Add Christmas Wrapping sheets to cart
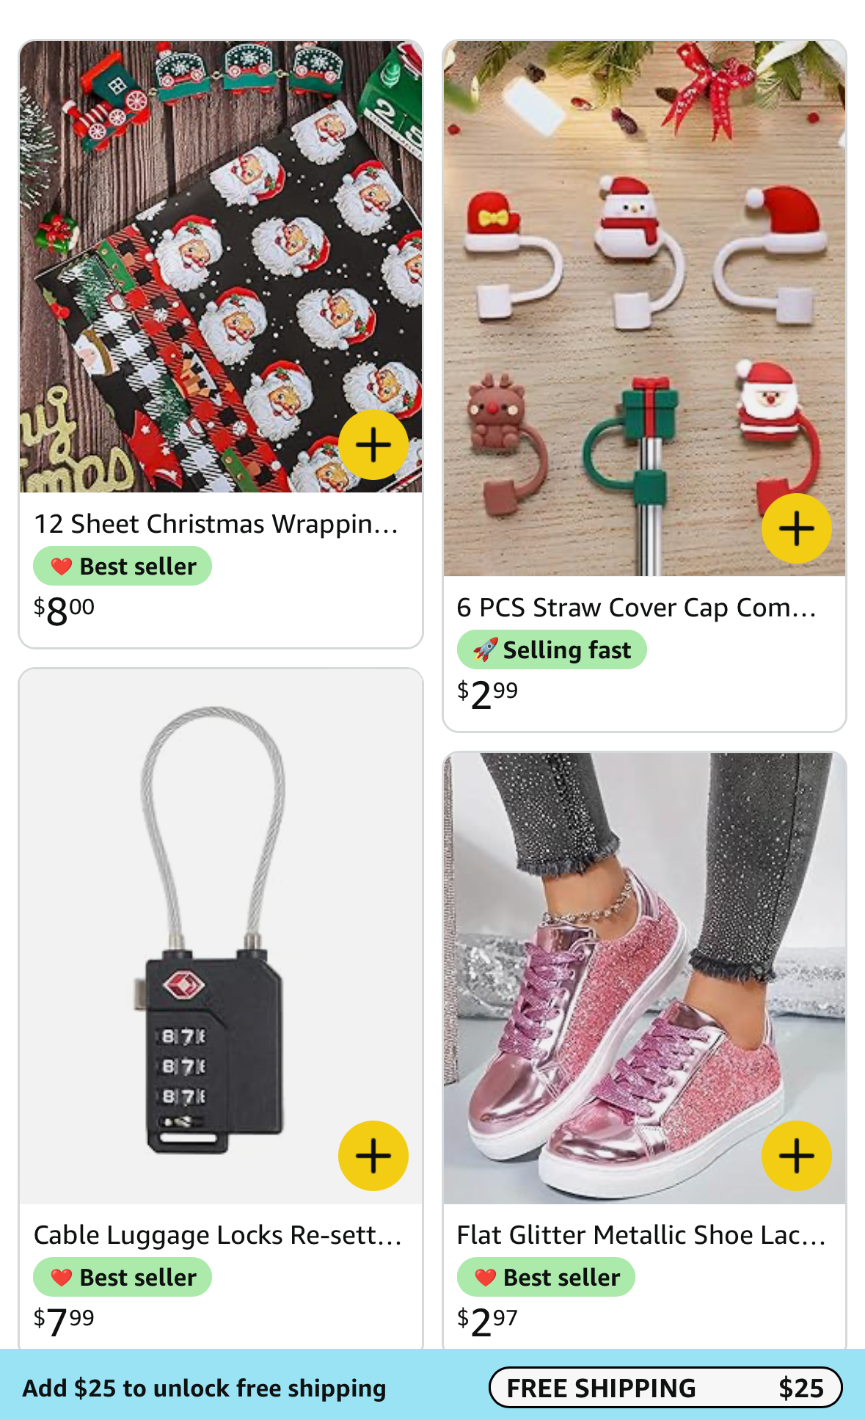 click(x=373, y=445)
